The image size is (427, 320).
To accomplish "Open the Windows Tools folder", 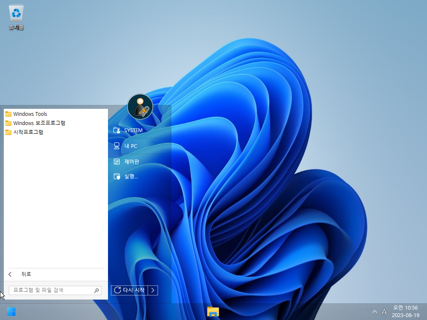I will pyautogui.click(x=56, y=114).
